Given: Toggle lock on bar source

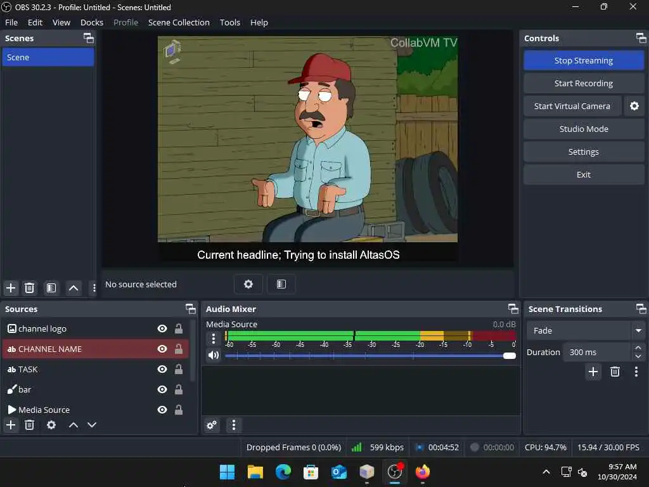Looking at the screenshot, I should (x=178, y=390).
